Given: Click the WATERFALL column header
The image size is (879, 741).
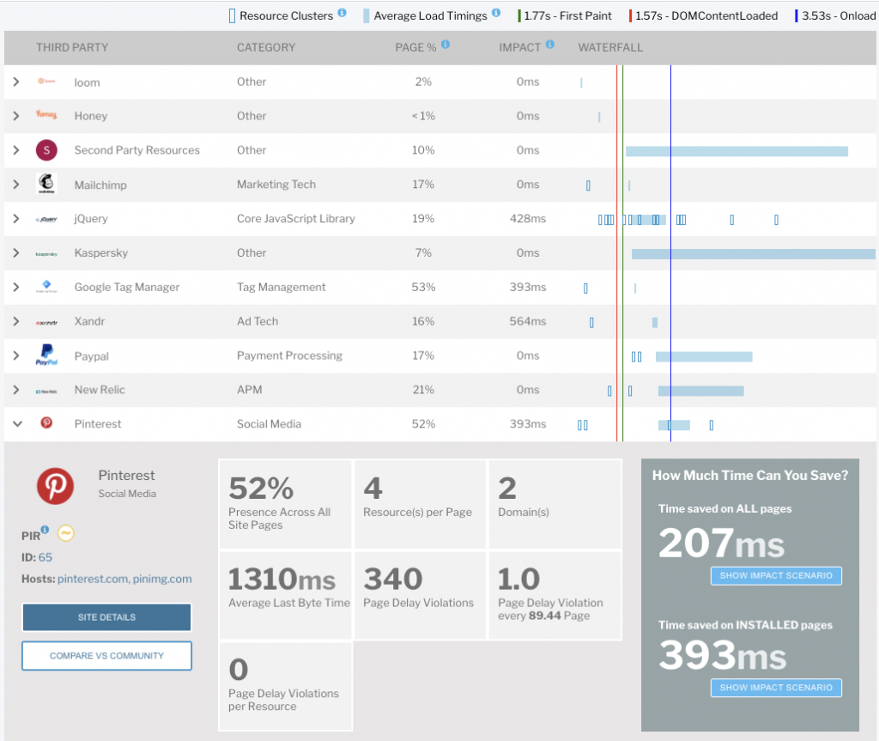Looking at the screenshot, I should [610, 48].
